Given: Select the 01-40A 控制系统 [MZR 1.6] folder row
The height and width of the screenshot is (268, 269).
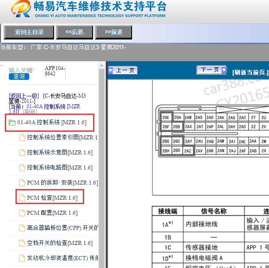Looking at the screenshot, I should pyautogui.click(x=50, y=122).
